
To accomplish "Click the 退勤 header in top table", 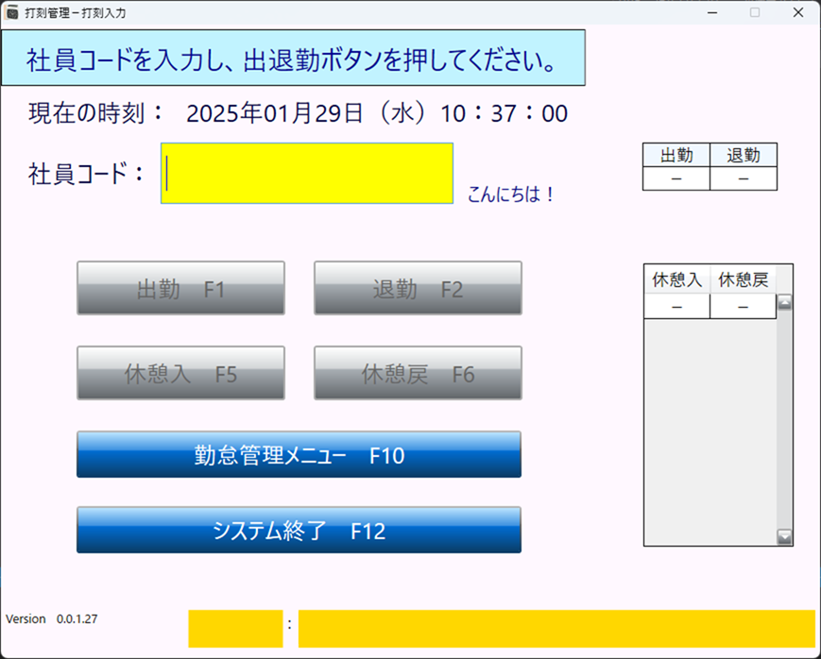I will pyautogui.click(x=744, y=155).
